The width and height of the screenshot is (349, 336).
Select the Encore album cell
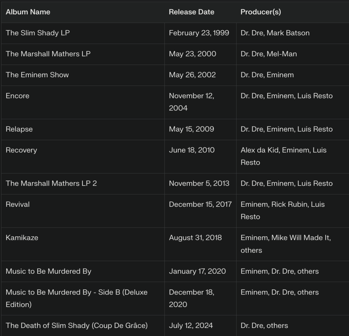click(x=18, y=96)
